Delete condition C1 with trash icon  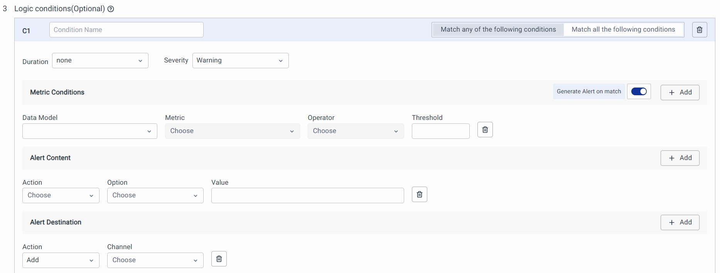coord(699,30)
